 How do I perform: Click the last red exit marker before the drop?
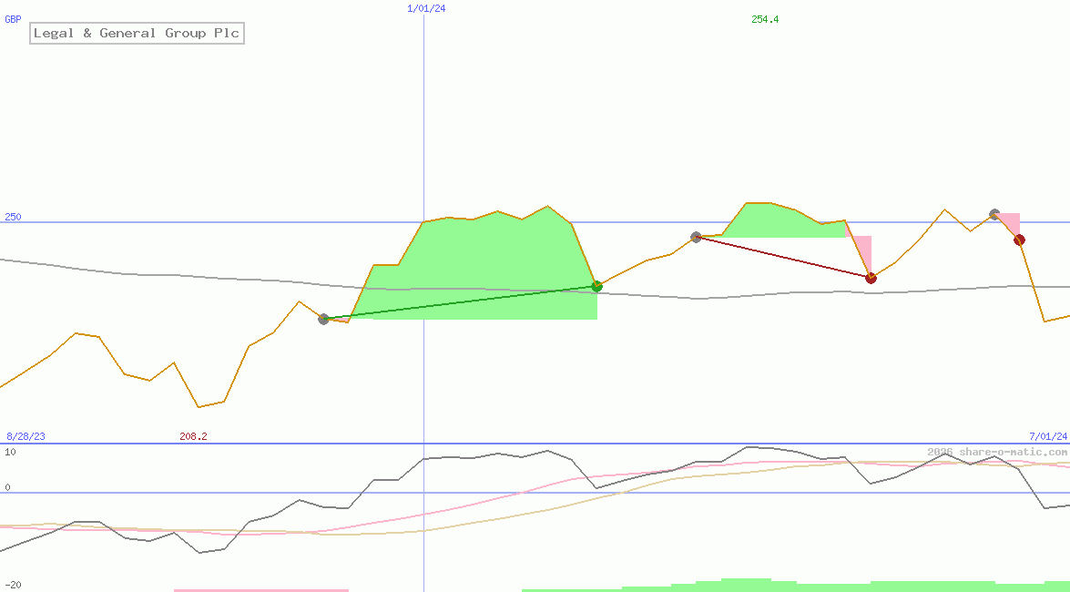tap(1020, 240)
